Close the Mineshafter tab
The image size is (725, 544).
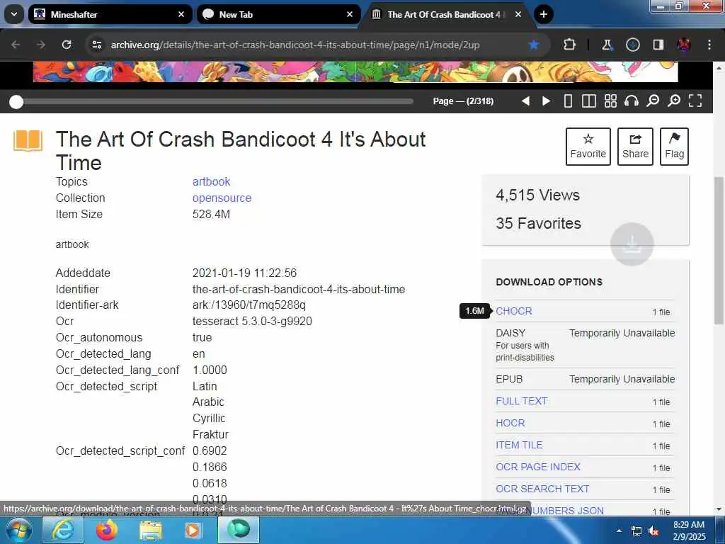click(181, 14)
